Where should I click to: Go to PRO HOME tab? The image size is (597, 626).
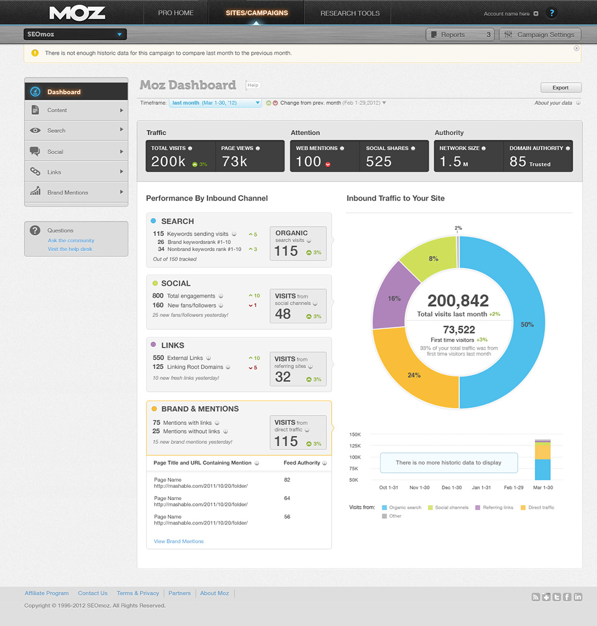coord(175,13)
